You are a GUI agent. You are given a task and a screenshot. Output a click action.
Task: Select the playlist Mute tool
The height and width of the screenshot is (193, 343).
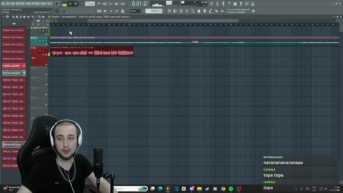point(24,17)
